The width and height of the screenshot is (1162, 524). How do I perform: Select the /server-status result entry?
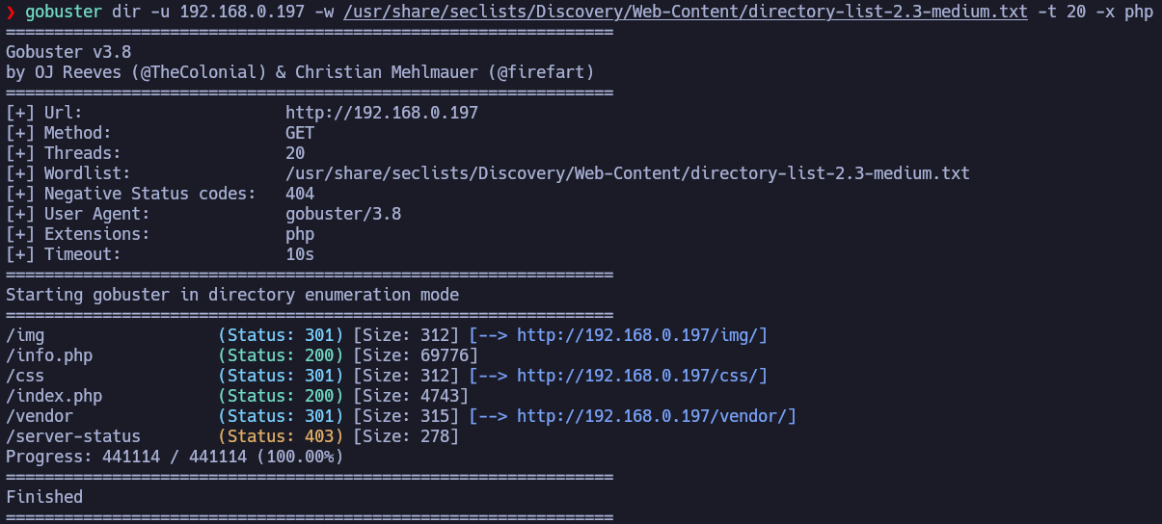(x=73, y=436)
